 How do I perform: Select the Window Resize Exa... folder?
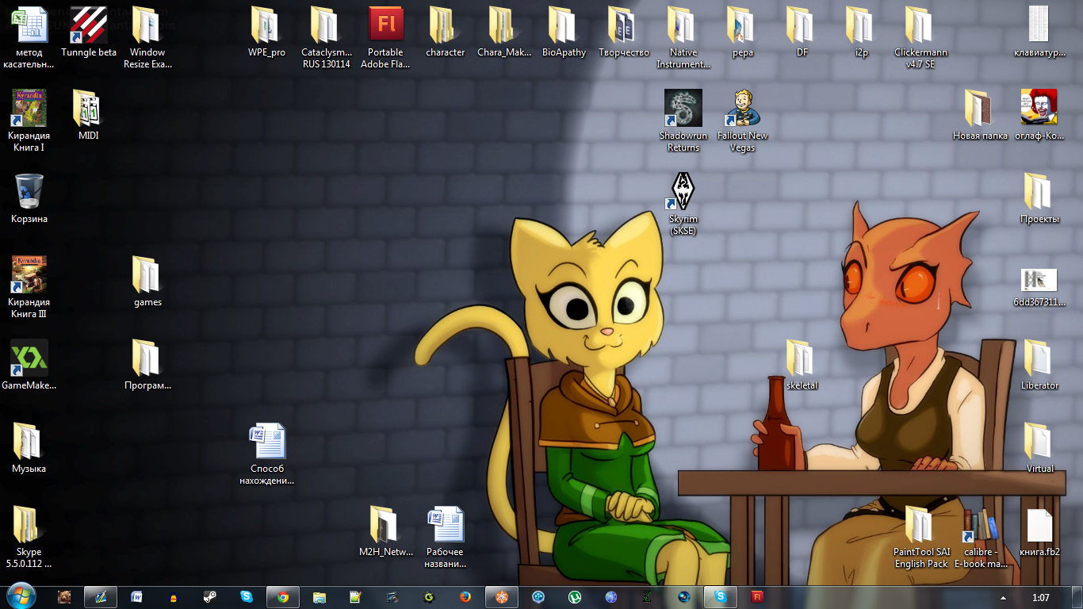148,37
